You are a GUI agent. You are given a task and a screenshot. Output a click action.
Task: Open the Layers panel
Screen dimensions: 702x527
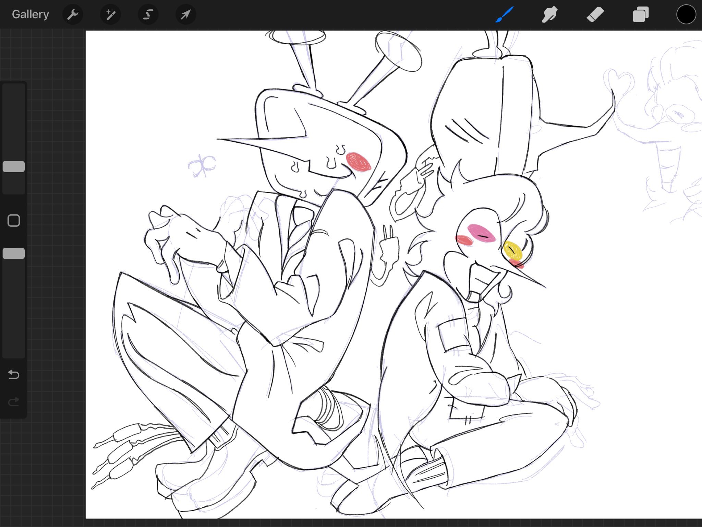[x=641, y=14]
